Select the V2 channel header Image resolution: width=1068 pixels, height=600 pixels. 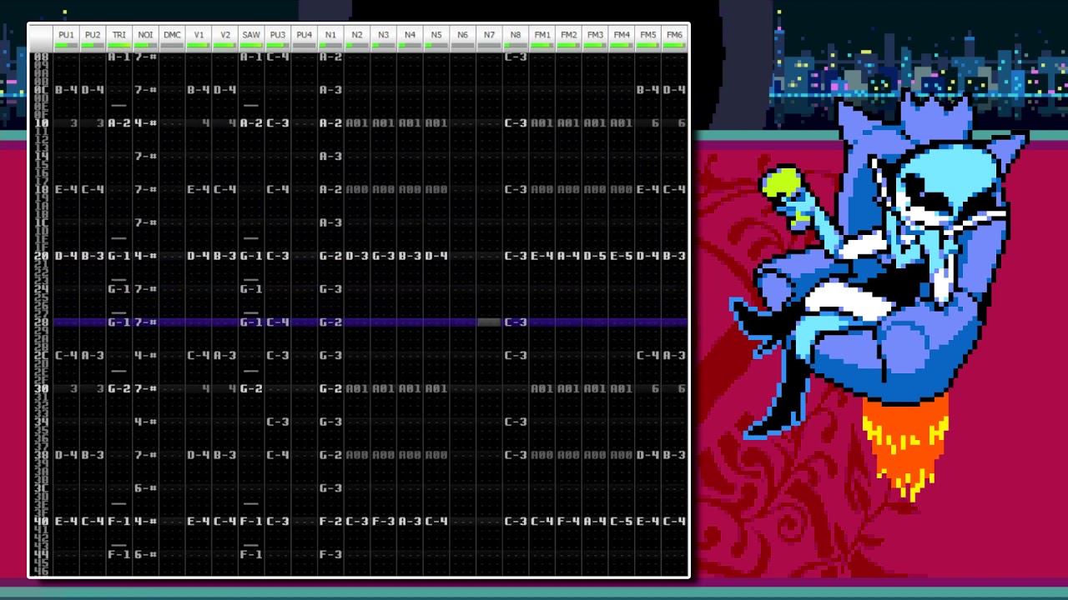point(225,38)
